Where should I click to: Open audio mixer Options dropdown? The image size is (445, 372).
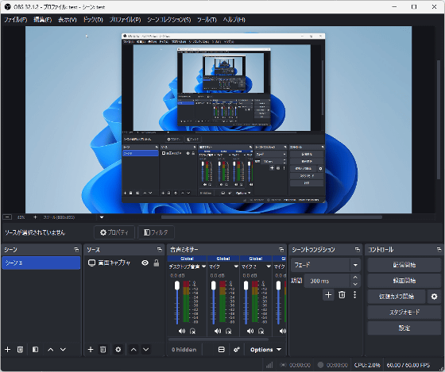(x=265, y=350)
